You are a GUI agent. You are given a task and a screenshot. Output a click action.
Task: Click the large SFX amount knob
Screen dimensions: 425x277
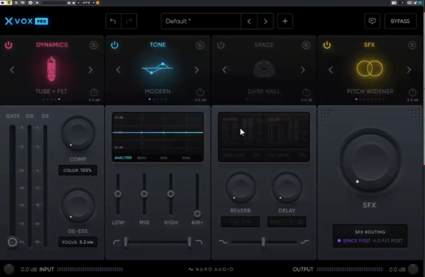[370, 161]
